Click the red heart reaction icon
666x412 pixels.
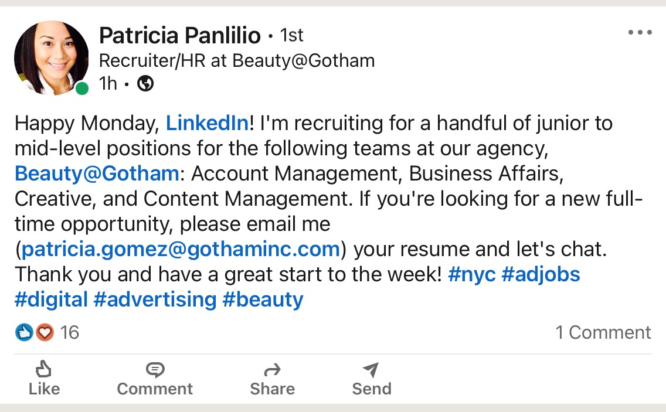click(45, 332)
